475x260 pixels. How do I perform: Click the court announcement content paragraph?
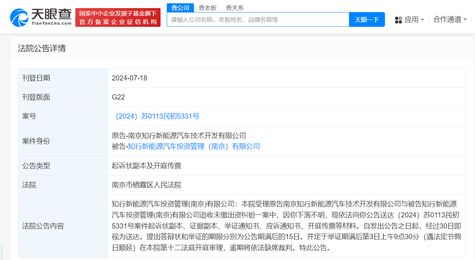click(x=287, y=226)
